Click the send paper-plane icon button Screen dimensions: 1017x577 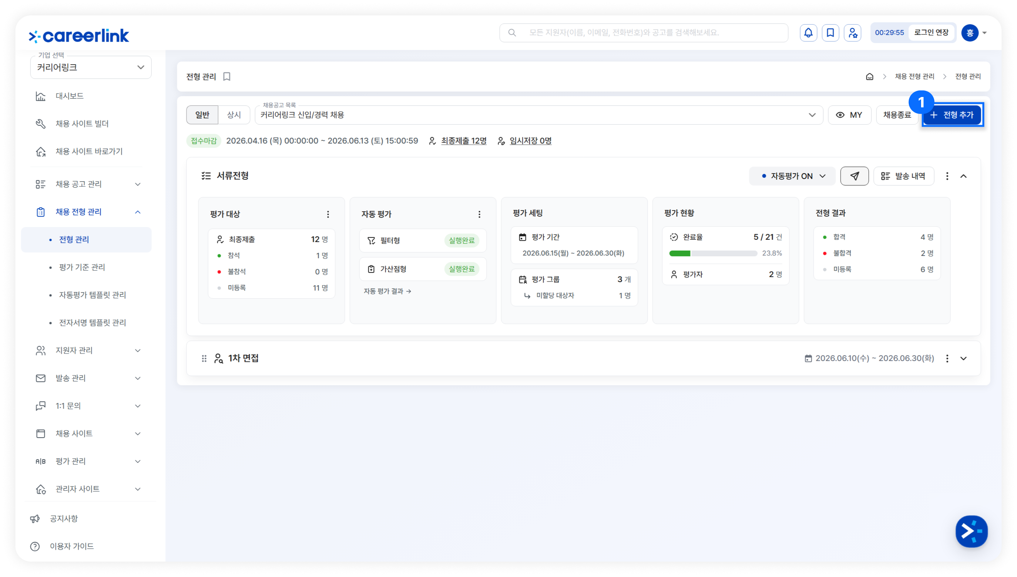[x=854, y=176]
